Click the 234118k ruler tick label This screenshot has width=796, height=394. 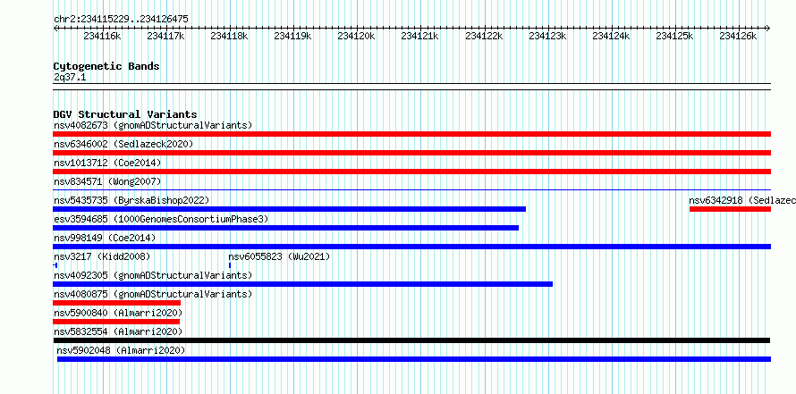point(229,36)
